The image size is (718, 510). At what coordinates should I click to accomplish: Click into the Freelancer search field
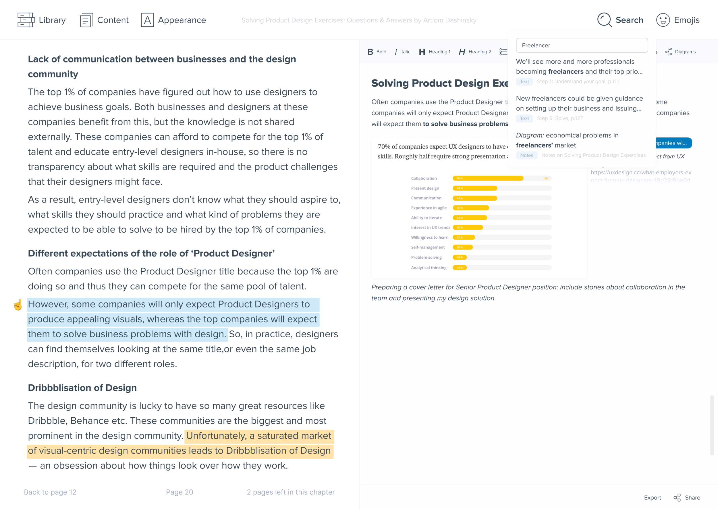(582, 46)
